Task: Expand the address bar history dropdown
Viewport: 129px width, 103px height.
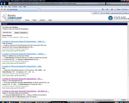Action: [99, 4]
